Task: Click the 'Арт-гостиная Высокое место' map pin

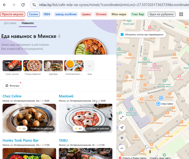Action: coord(164,81)
